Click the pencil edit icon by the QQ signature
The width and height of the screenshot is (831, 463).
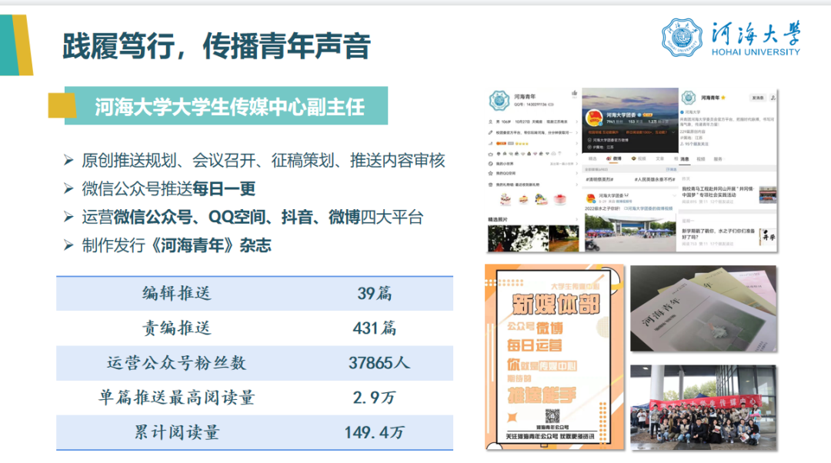coord(489,133)
